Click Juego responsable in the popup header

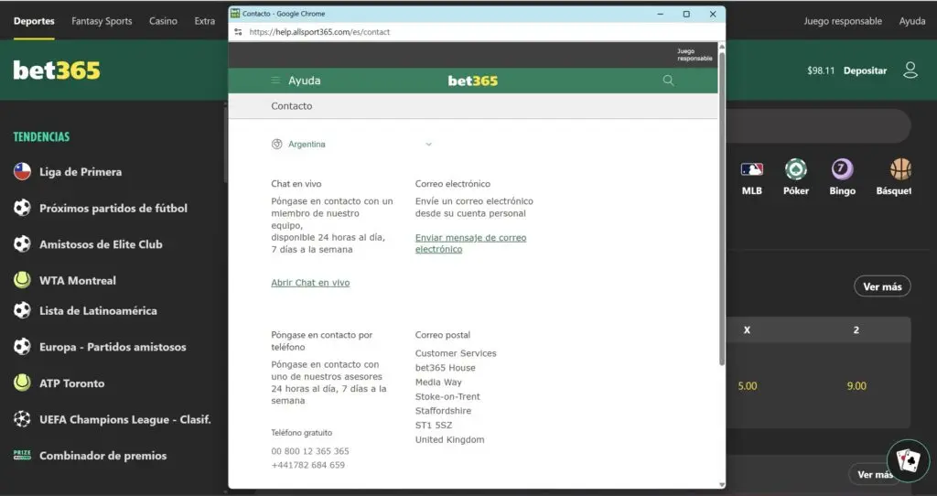point(695,55)
